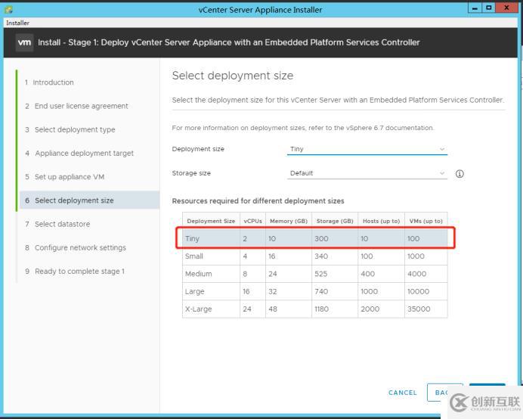The height and width of the screenshot is (419, 523).
Task: Click the vCPUs column header
Action: pyautogui.click(x=253, y=221)
